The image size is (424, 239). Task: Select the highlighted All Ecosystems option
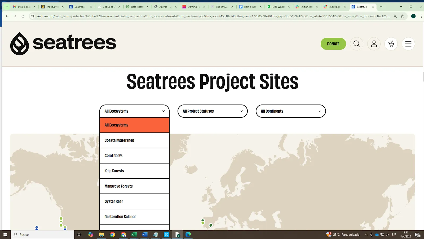pyautogui.click(x=134, y=125)
